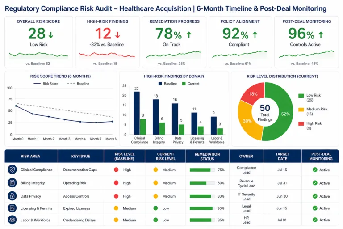Click the Medium Risk yellow legend swatch
The height and width of the screenshot is (229, 343).
pos(301,110)
